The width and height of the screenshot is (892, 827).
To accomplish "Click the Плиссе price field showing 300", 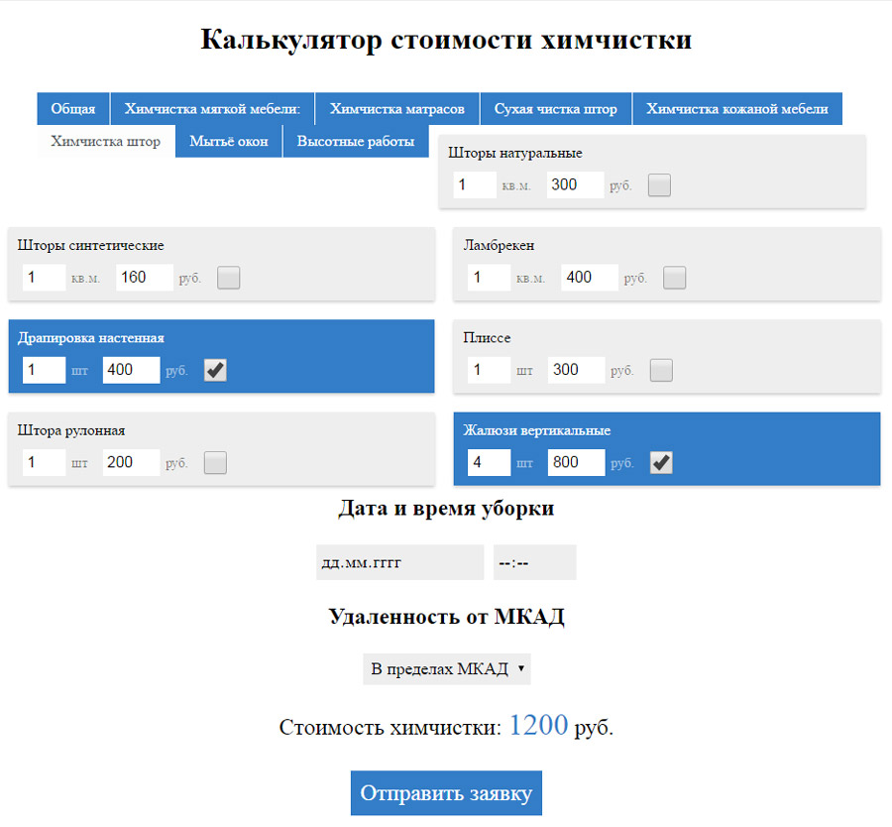I will pos(576,370).
